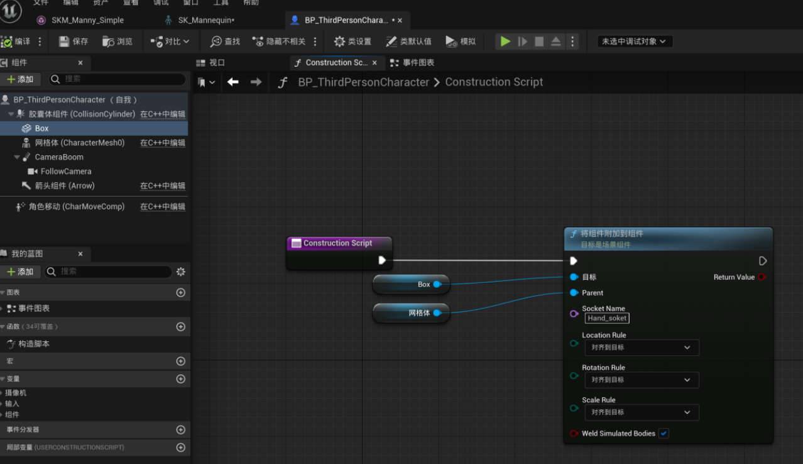The image size is (803, 464).
Task: Select the Box component in tree
Action: (x=41, y=128)
